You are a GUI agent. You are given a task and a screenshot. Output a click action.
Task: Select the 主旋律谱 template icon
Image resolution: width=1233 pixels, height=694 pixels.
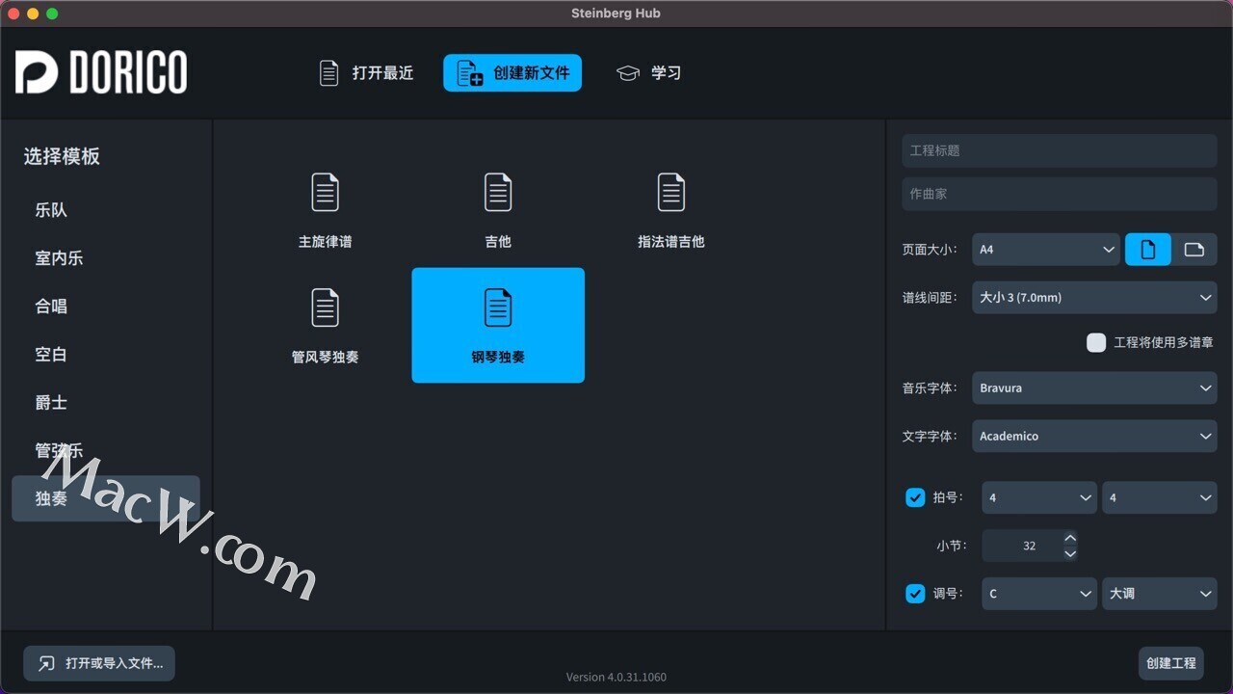coord(326,192)
